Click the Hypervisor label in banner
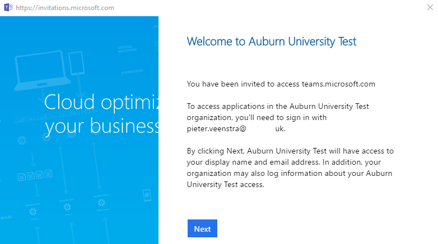This screenshot has height=244, width=438. pos(132,72)
